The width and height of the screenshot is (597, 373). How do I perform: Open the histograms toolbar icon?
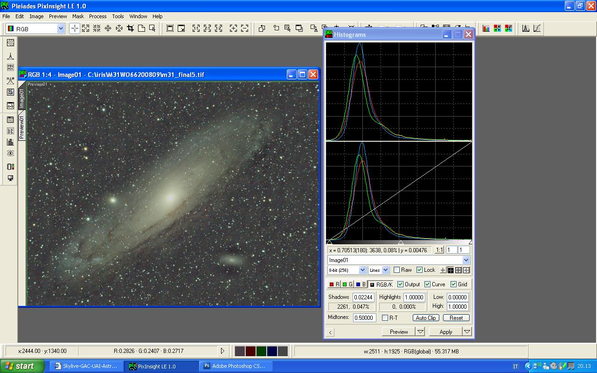tap(526, 28)
